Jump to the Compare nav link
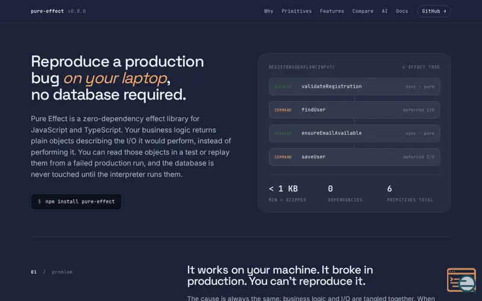This screenshot has width=482, height=301. pyautogui.click(x=363, y=11)
